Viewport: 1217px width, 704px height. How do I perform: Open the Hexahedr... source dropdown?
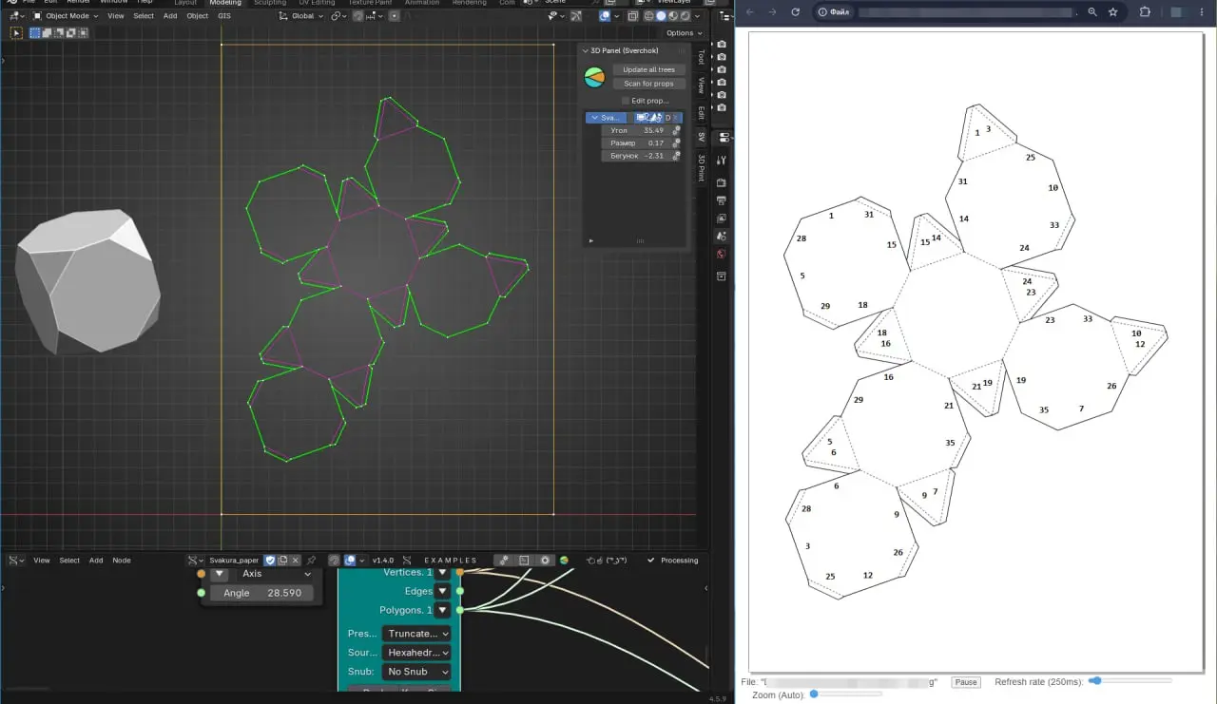(x=416, y=653)
